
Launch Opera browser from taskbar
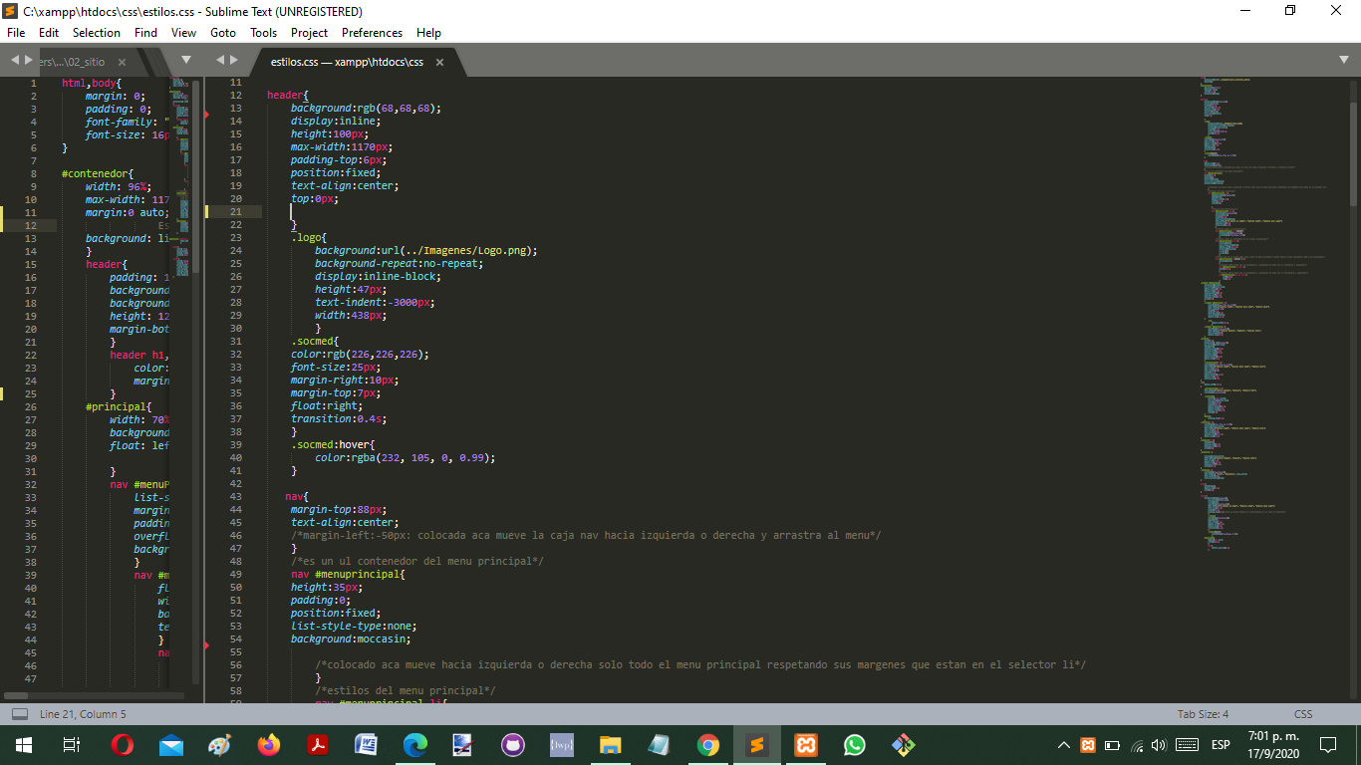coord(123,745)
